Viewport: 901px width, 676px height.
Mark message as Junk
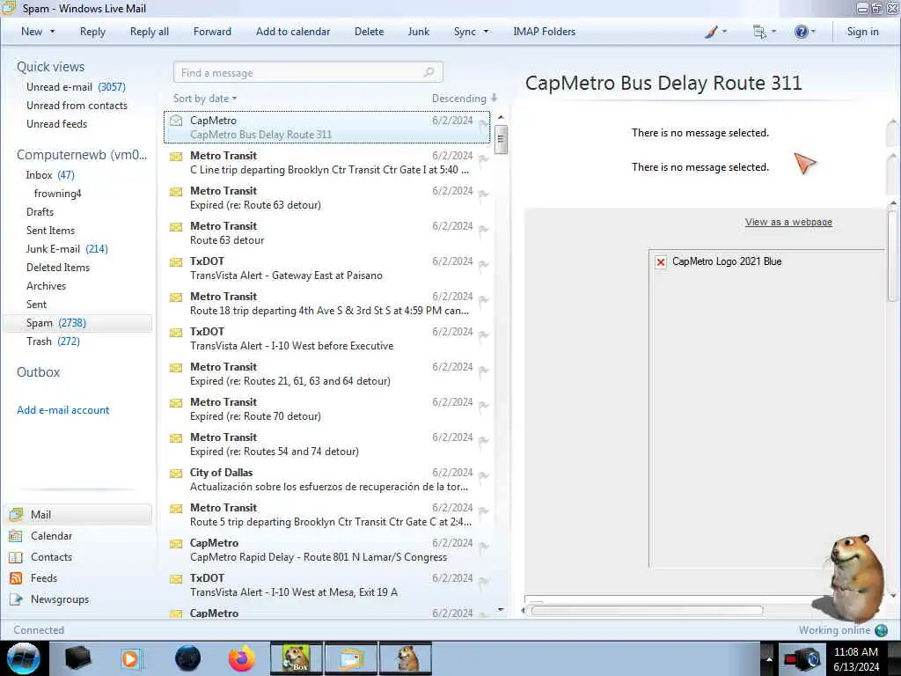click(418, 32)
